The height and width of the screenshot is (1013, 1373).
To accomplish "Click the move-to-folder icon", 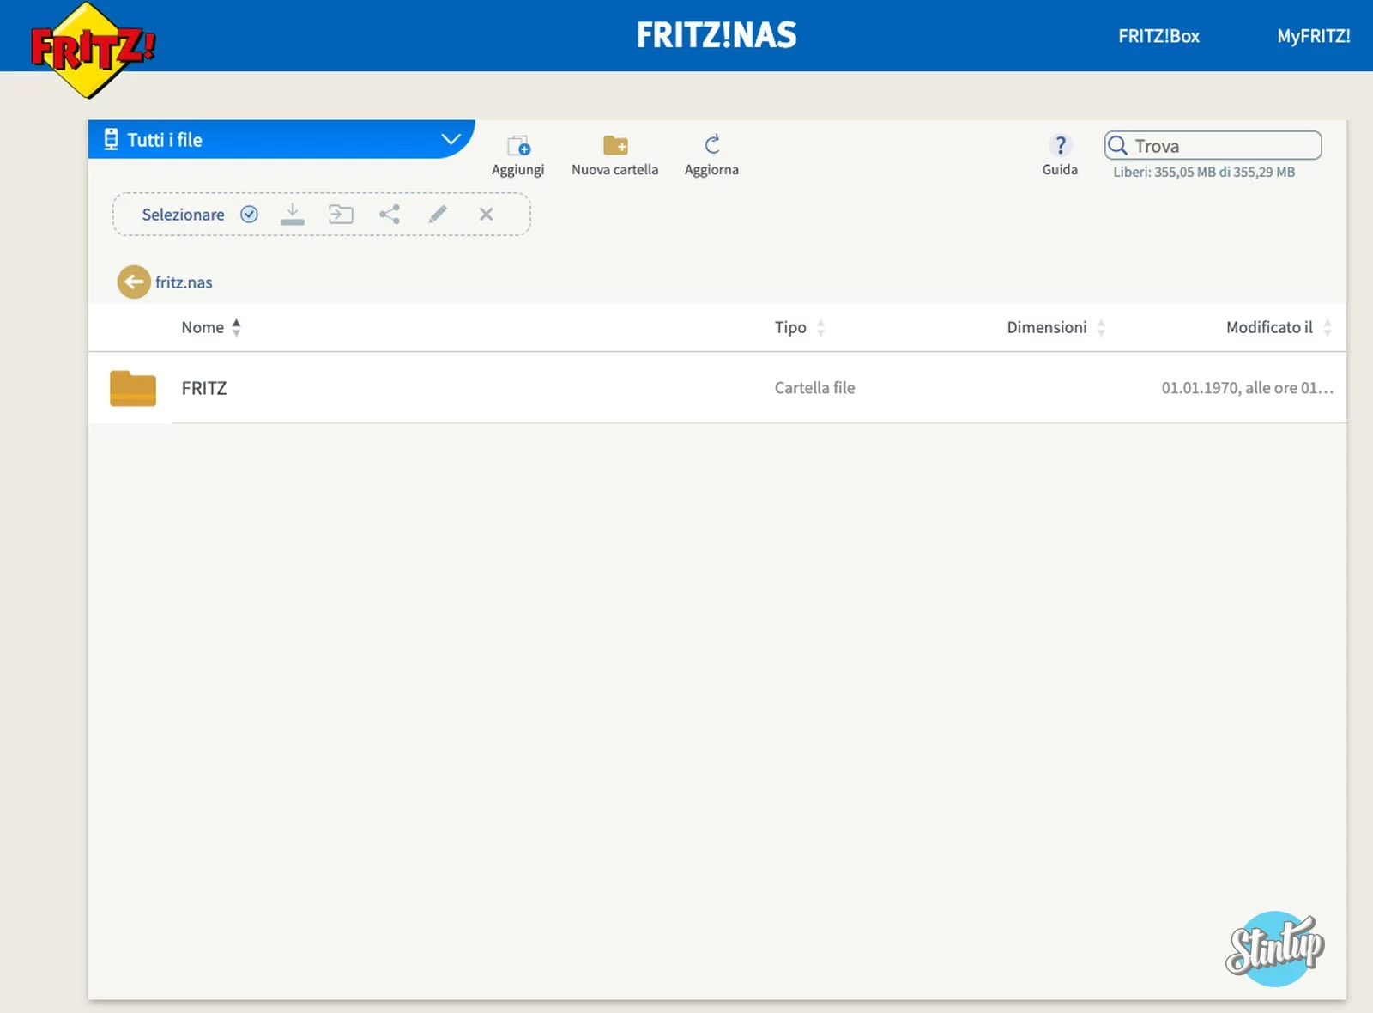I will [341, 215].
